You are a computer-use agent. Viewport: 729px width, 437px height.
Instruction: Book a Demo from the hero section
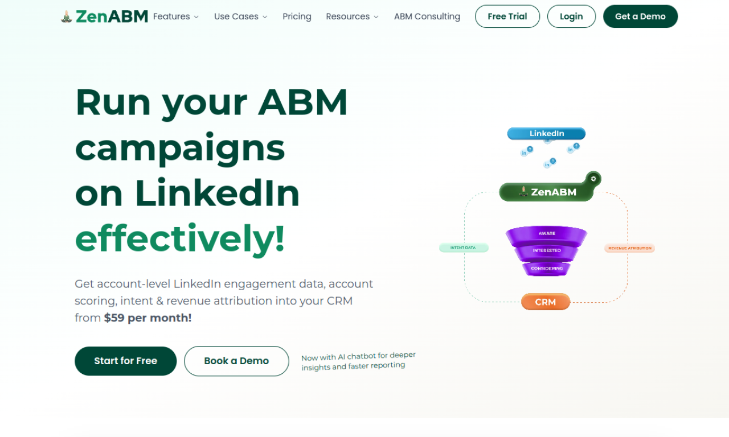click(x=236, y=361)
